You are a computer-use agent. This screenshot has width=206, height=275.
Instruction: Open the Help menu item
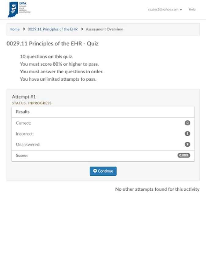[x=192, y=9]
